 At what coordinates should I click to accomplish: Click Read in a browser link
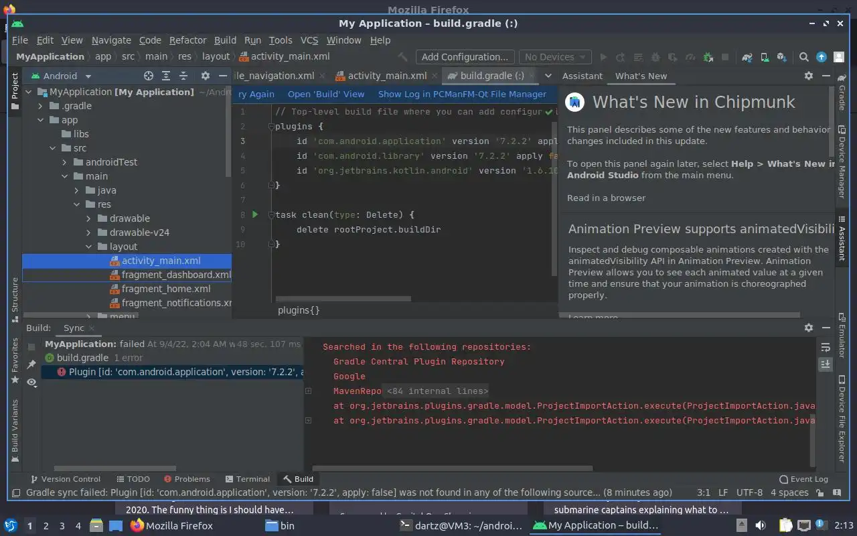(606, 198)
